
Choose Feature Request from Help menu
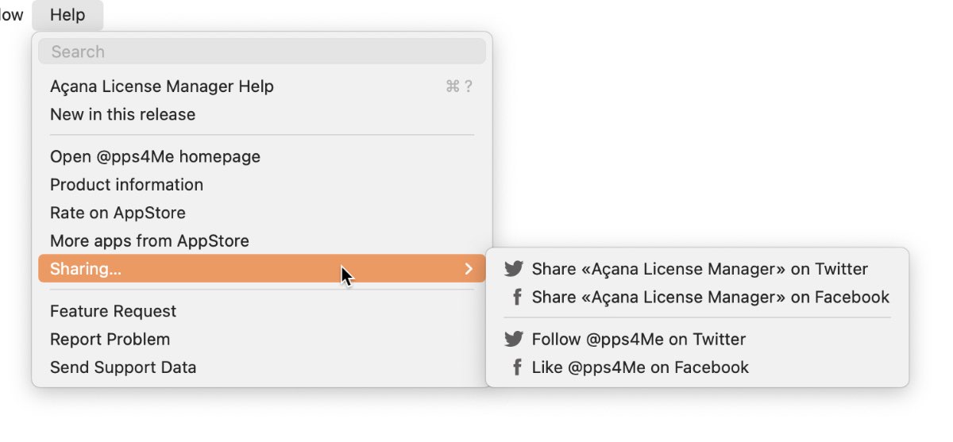click(262, 311)
